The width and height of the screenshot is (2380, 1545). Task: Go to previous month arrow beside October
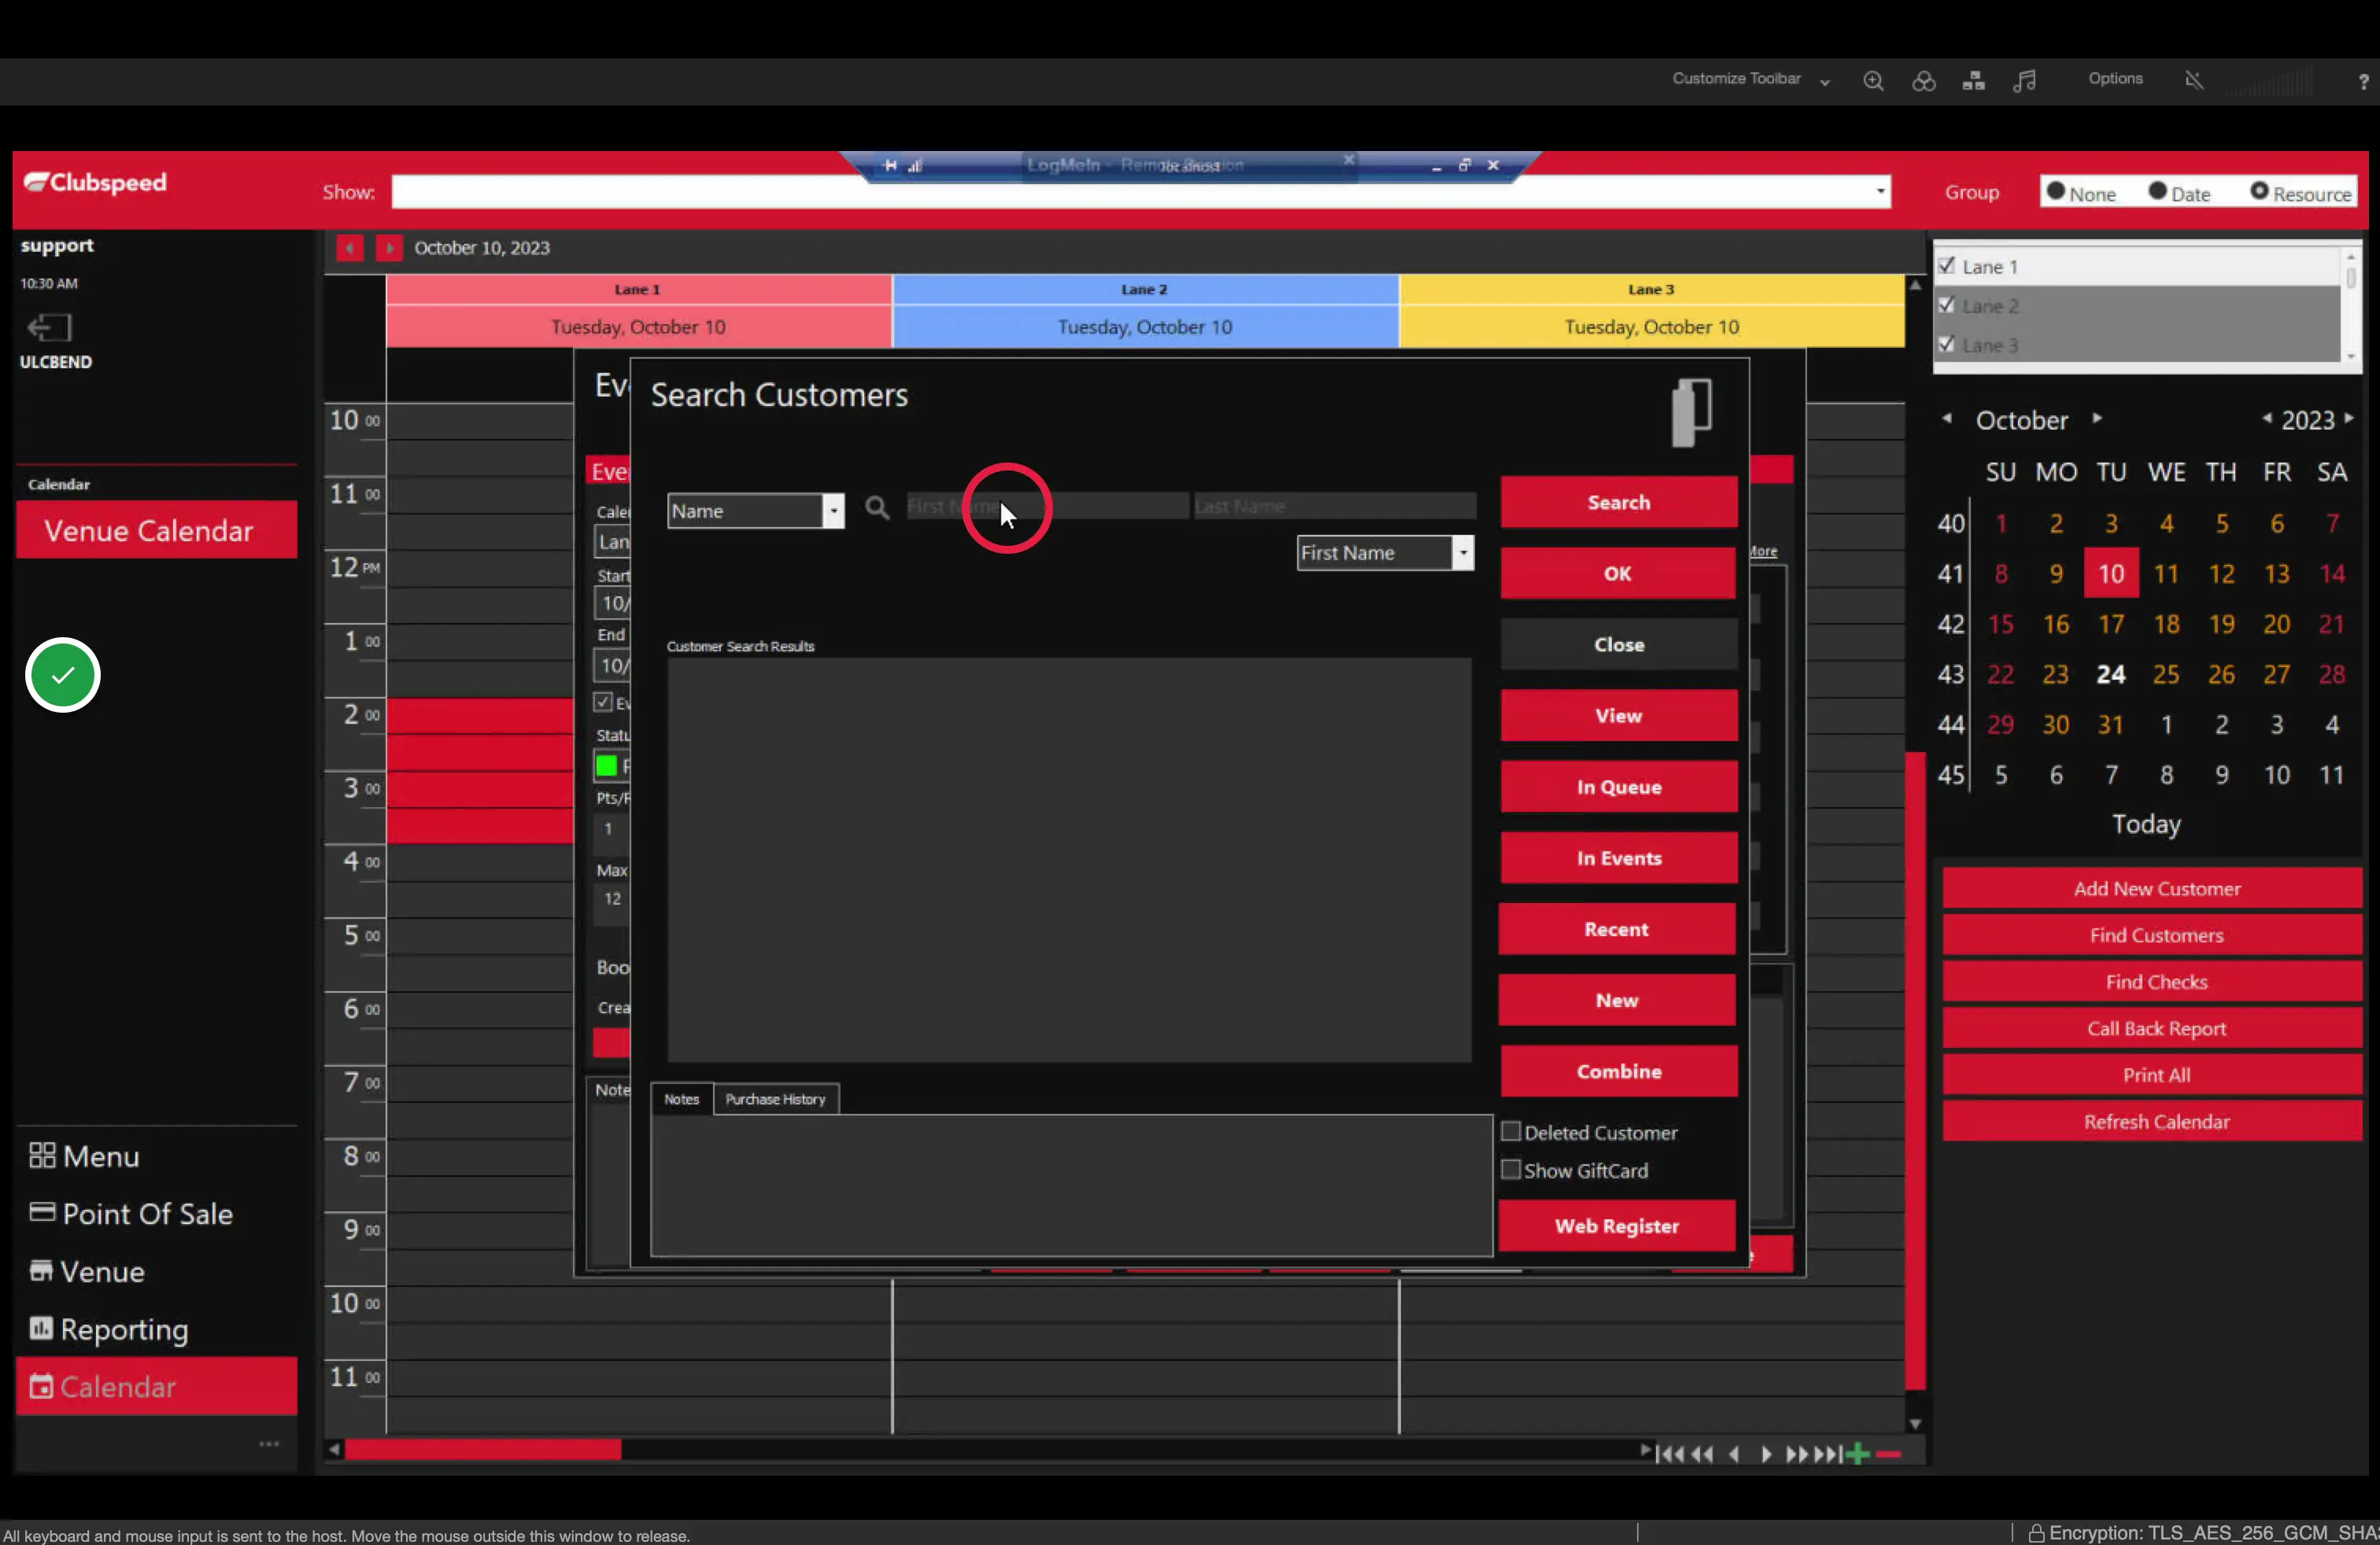click(x=1947, y=419)
